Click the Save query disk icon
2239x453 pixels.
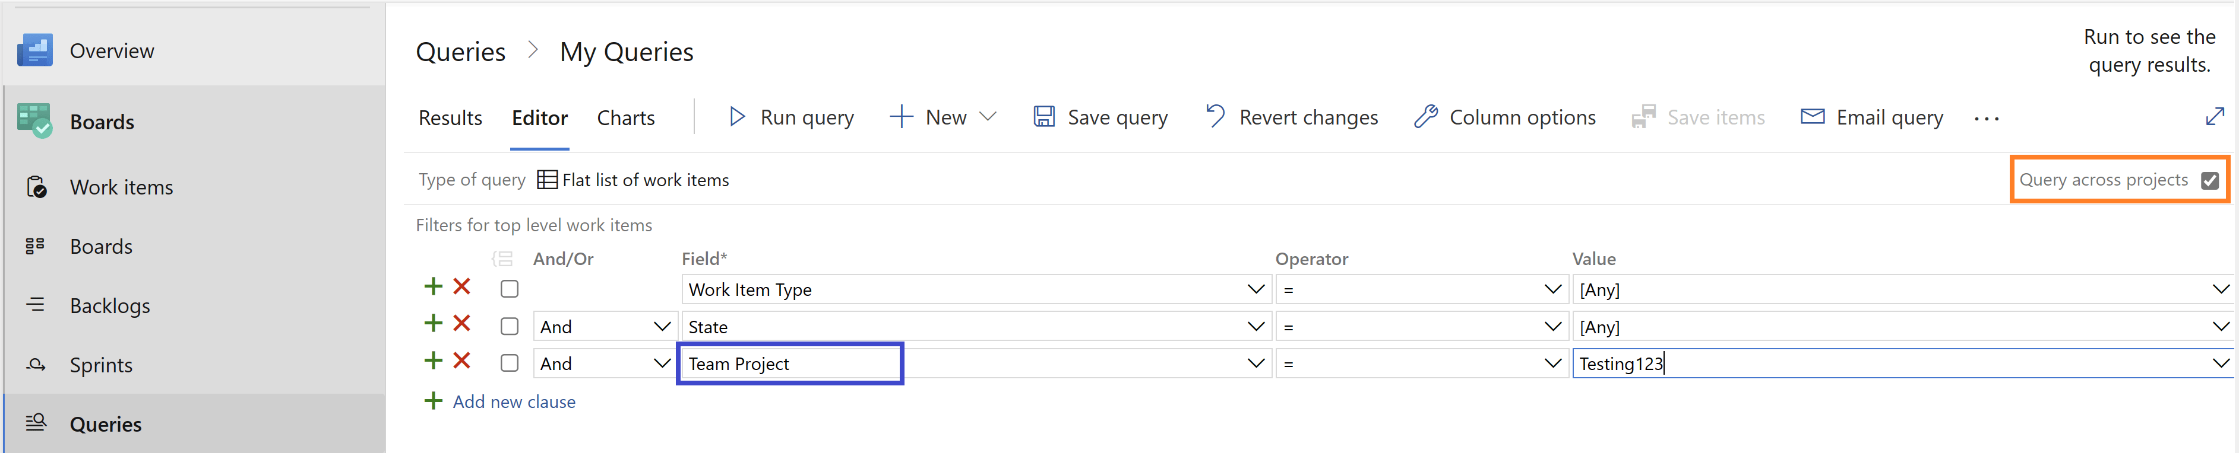pyautogui.click(x=1044, y=116)
